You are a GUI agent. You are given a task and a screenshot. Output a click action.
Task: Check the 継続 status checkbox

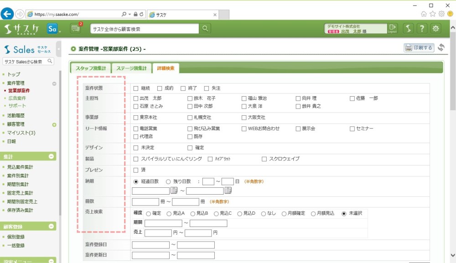[136, 88]
